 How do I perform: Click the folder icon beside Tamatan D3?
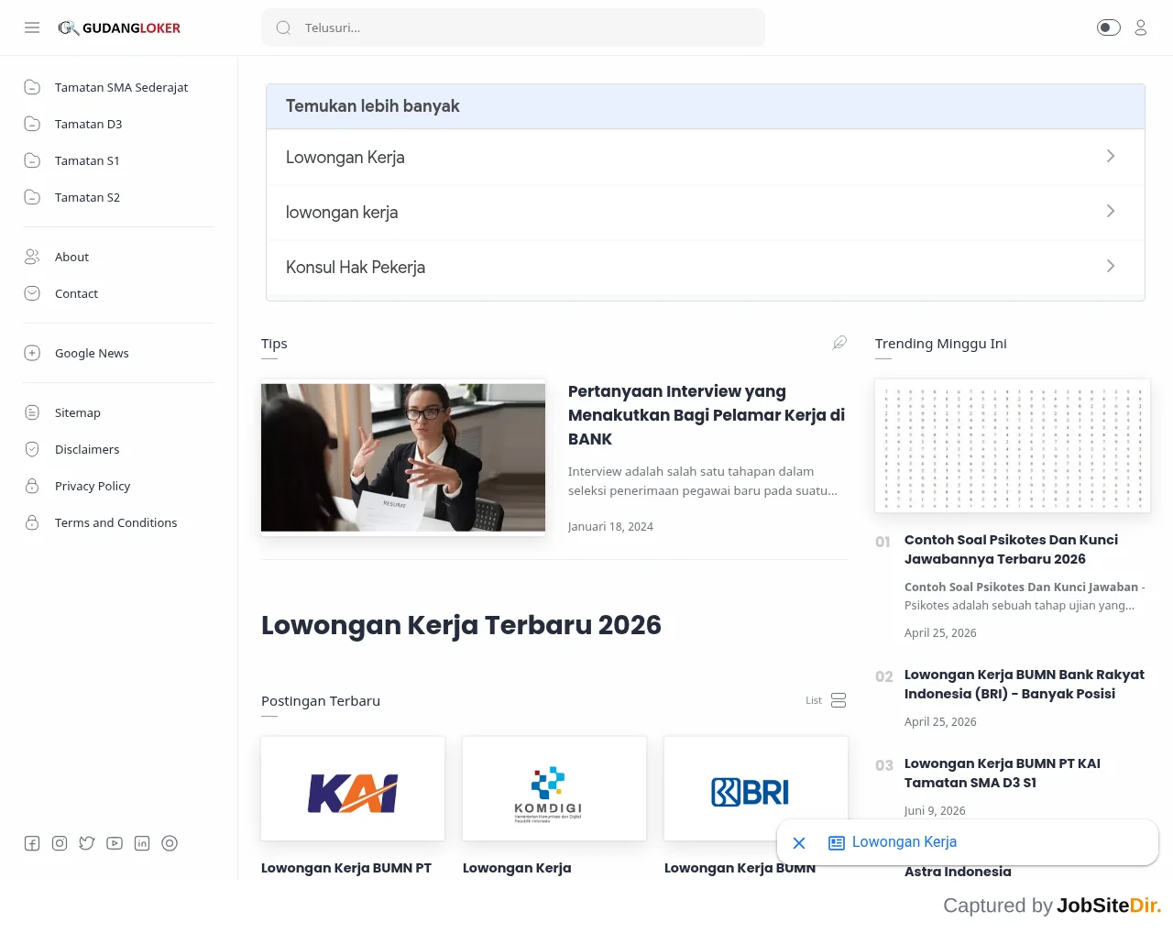pyautogui.click(x=32, y=124)
